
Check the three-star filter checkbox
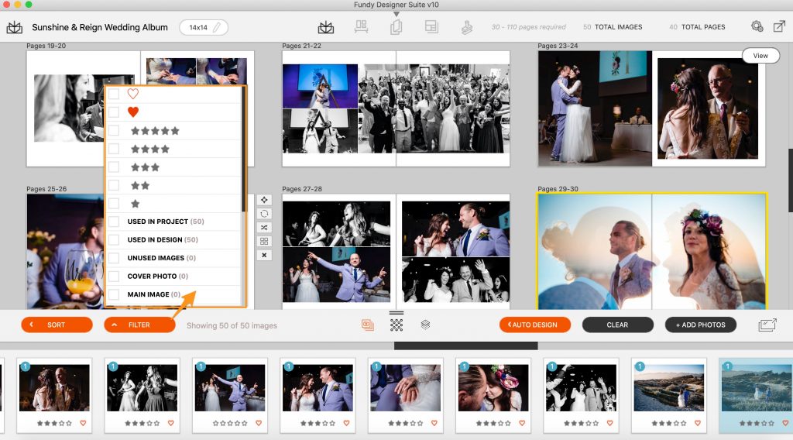(114, 167)
